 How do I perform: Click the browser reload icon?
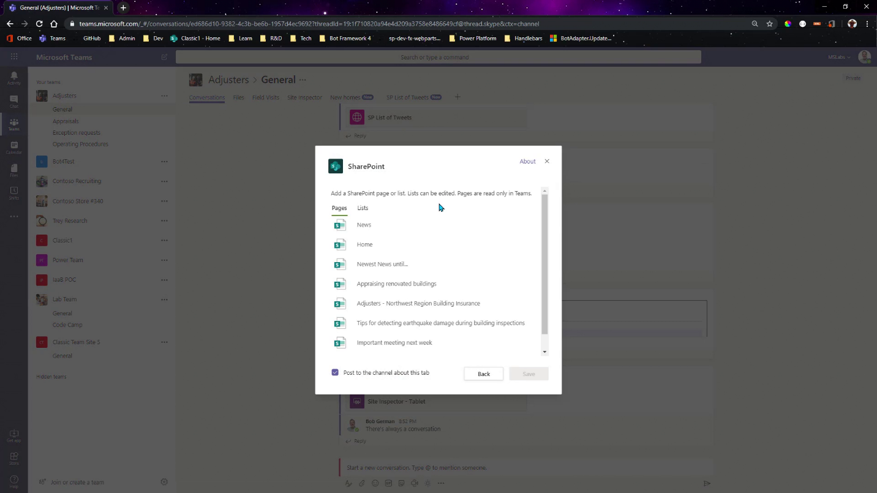tap(39, 24)
